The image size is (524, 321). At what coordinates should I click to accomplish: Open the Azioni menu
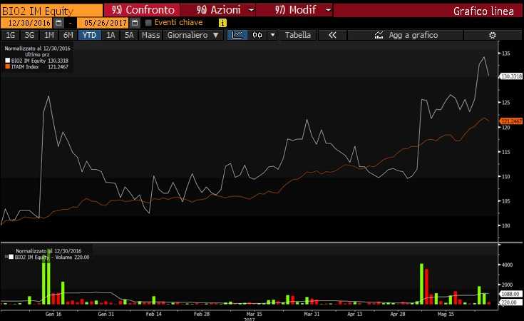point(217,11)
